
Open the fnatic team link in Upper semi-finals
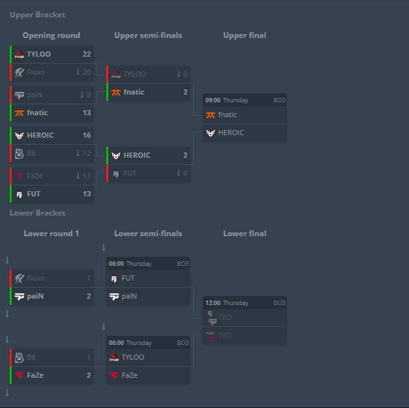133,93
